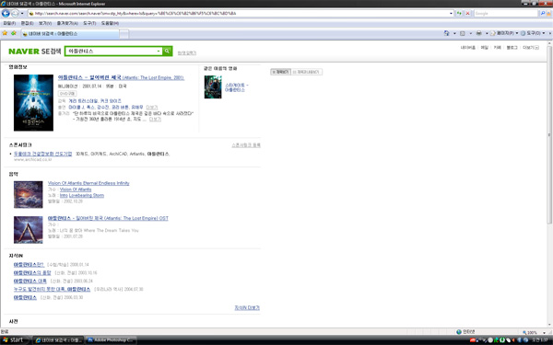Image resolution: width=553 pixels, height=345 pixels.
Task: Click the IE Back navigation button
Action: coord(6,14)
